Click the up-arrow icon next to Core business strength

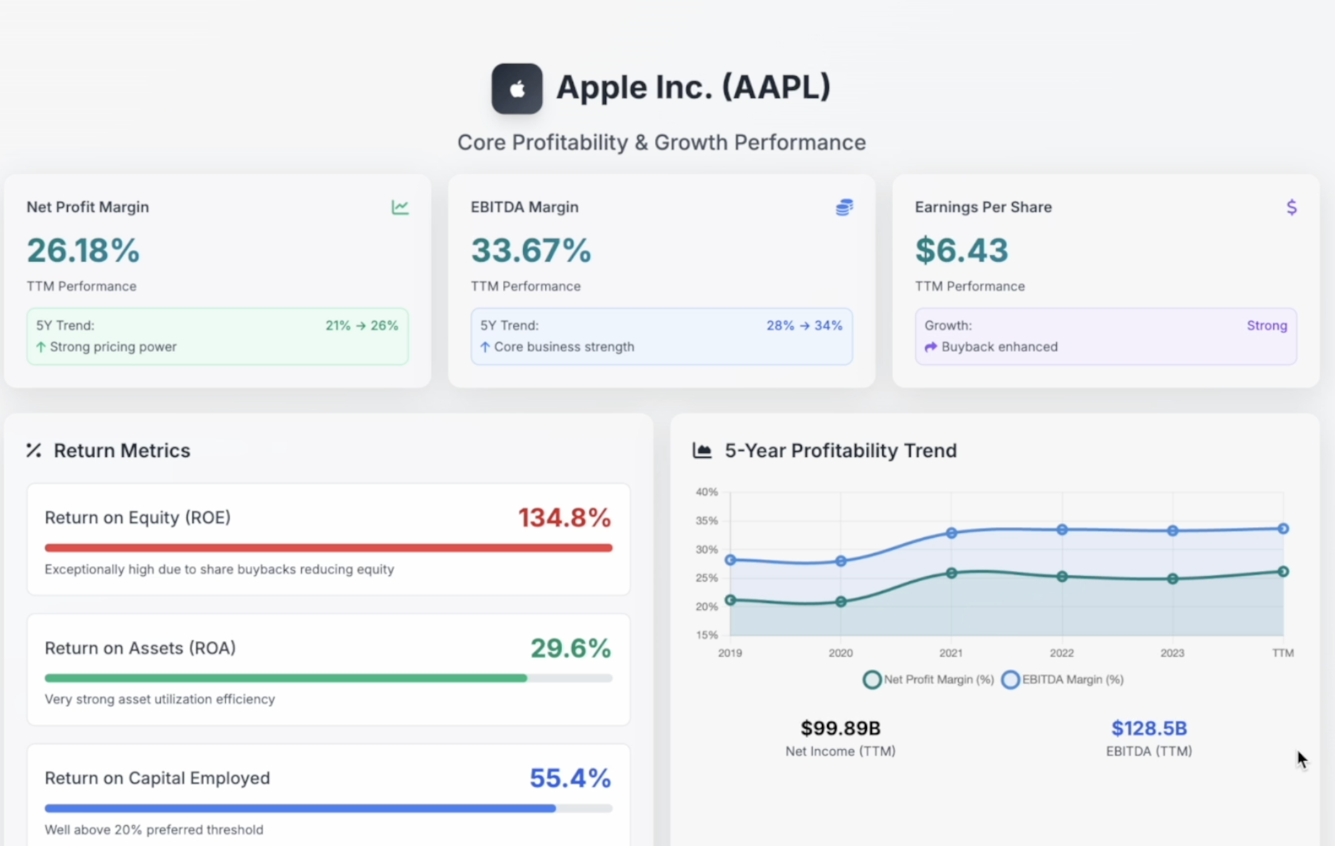(485, 347)
